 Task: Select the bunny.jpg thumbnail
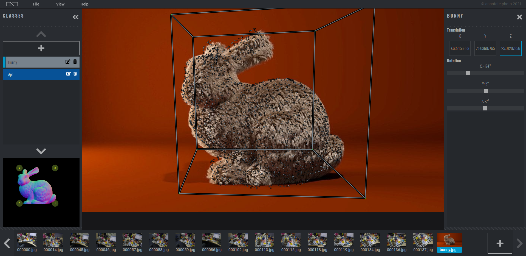(449, 243)
